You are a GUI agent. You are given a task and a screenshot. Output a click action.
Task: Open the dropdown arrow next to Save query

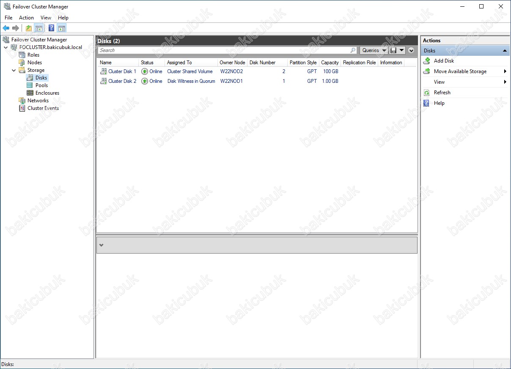(401, 50)
